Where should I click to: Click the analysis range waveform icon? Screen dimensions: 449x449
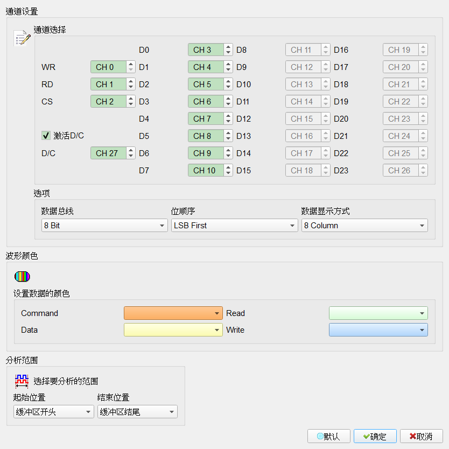pyautogui.click(x=22, y=381)
